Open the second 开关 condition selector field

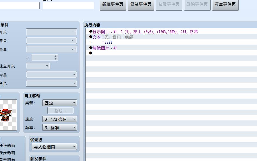[x=51, y=41]
